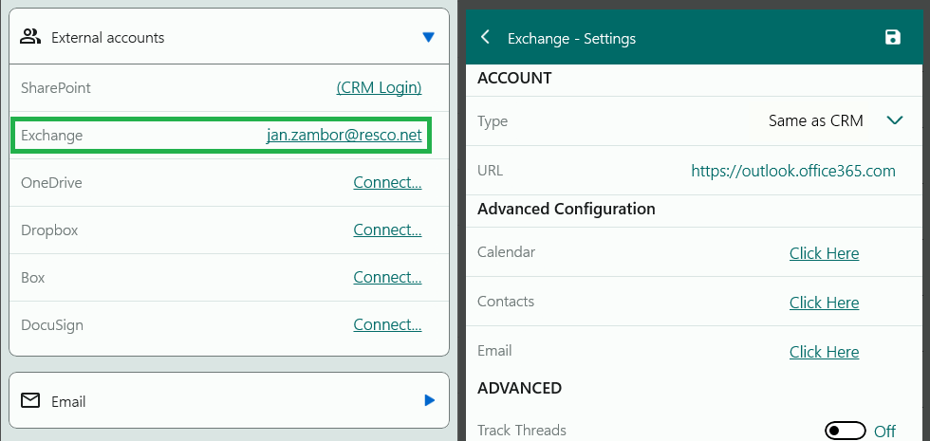Click the External accounts people icon
This screenshot has width=930, height=441.
(30, 38)
